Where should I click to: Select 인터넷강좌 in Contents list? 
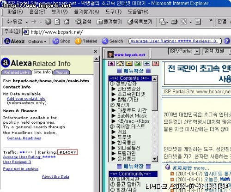(x=129, y=89)
